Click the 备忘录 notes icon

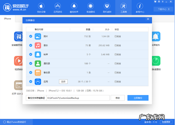38,73
